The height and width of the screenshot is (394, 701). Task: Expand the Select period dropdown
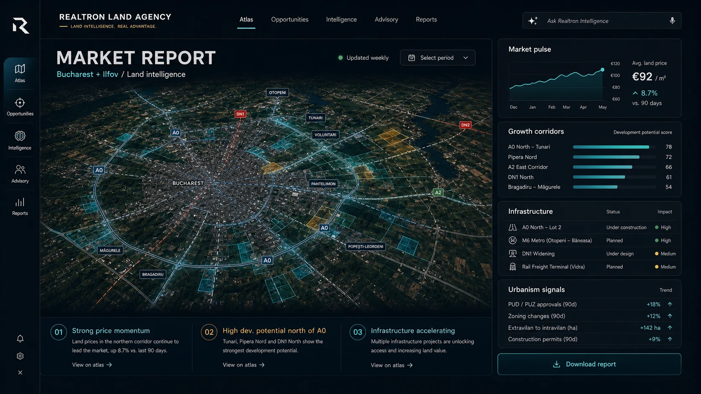tap(438, 58)
